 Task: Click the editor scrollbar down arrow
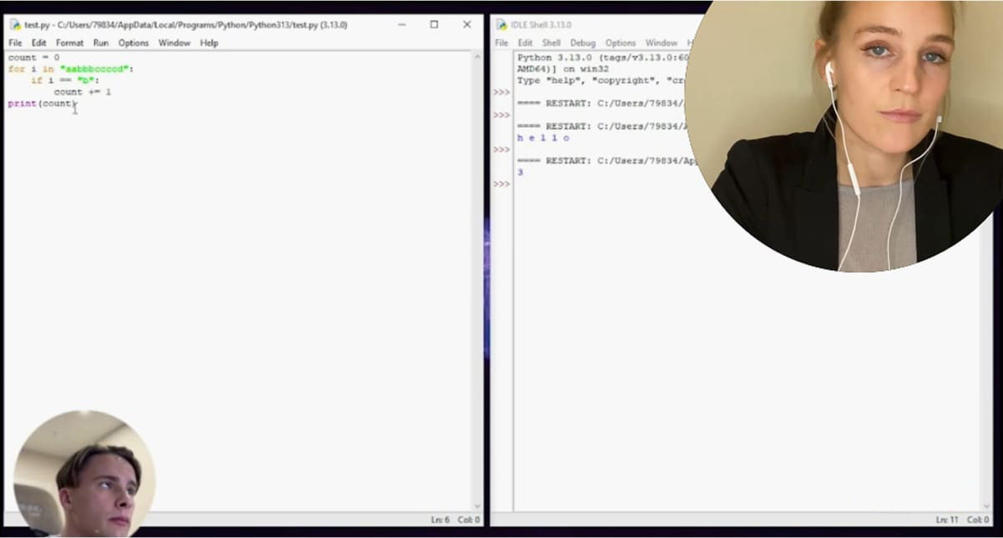[477, 505]
